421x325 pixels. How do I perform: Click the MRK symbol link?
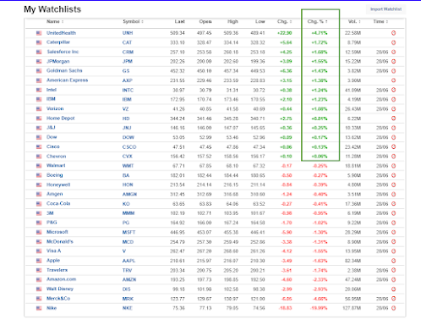click(x=128, y=299)
